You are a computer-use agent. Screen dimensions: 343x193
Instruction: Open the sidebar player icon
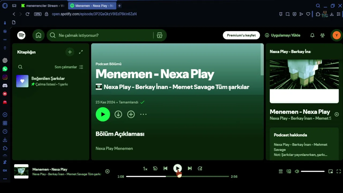tap(5, 115)
